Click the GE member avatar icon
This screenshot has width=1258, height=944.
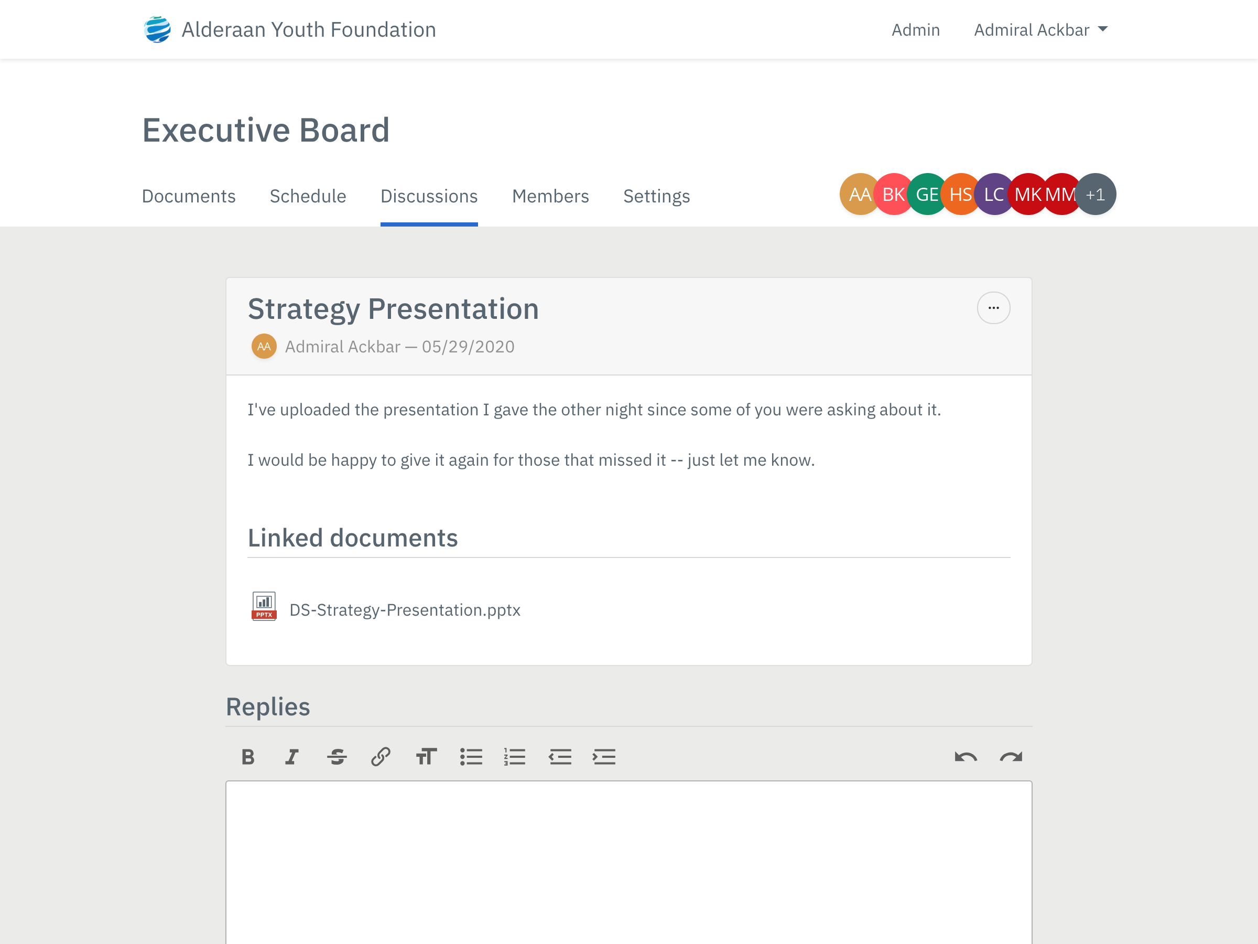tap(926, 194)
